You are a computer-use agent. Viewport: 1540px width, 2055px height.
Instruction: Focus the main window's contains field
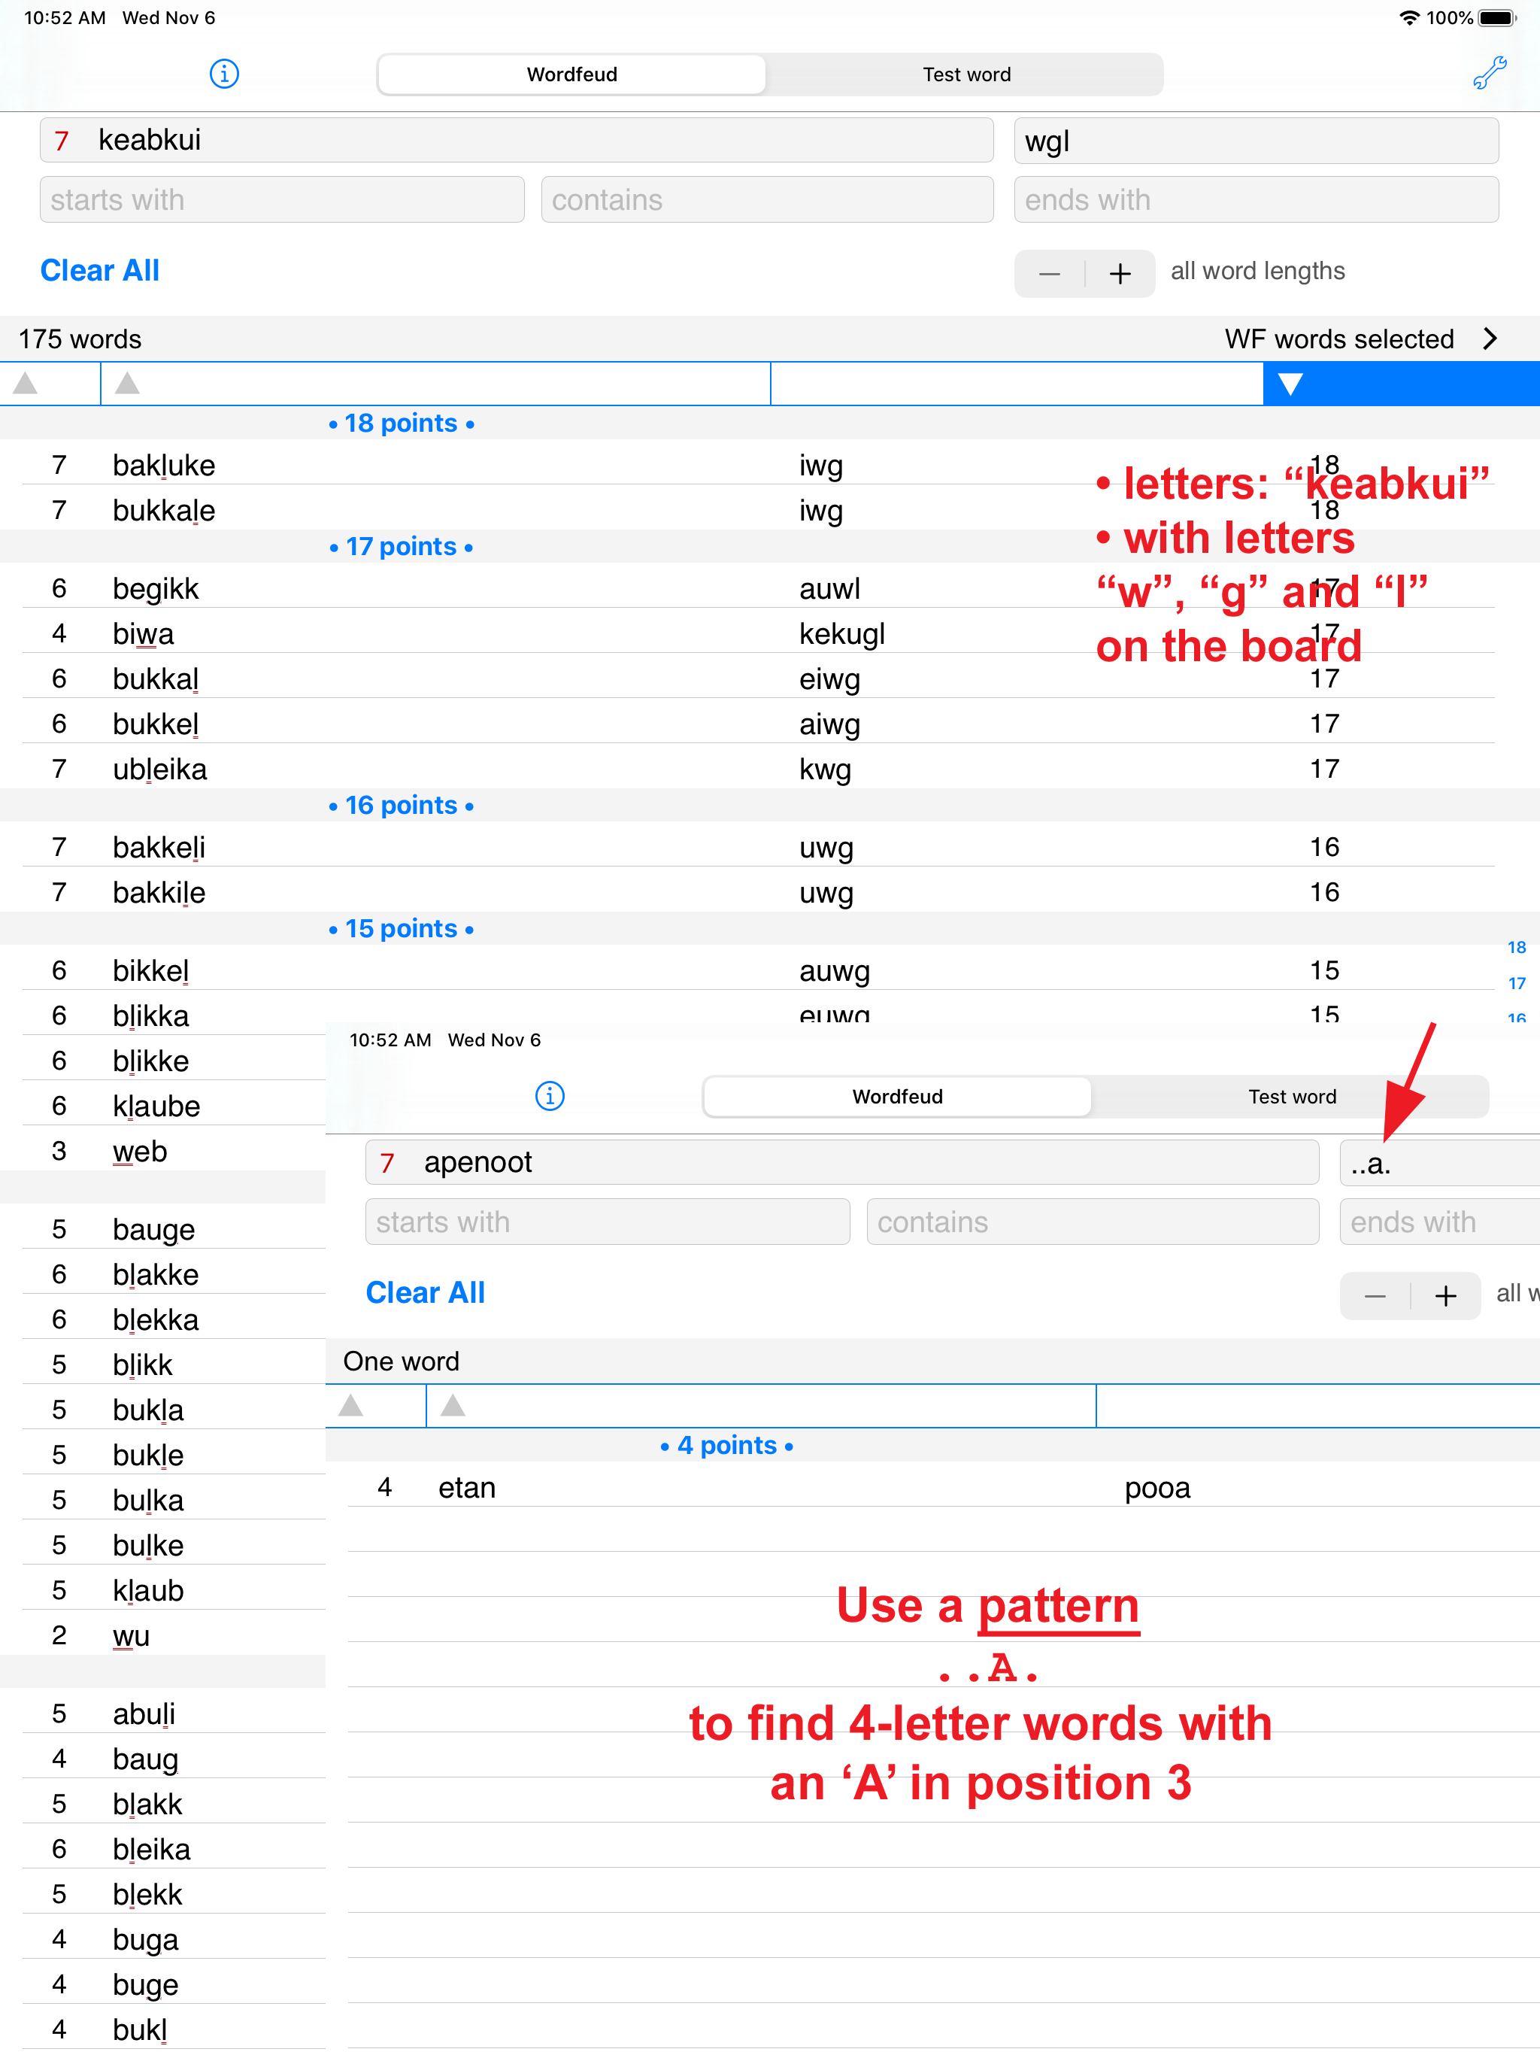pyautogui.click(x=767, y=200)
